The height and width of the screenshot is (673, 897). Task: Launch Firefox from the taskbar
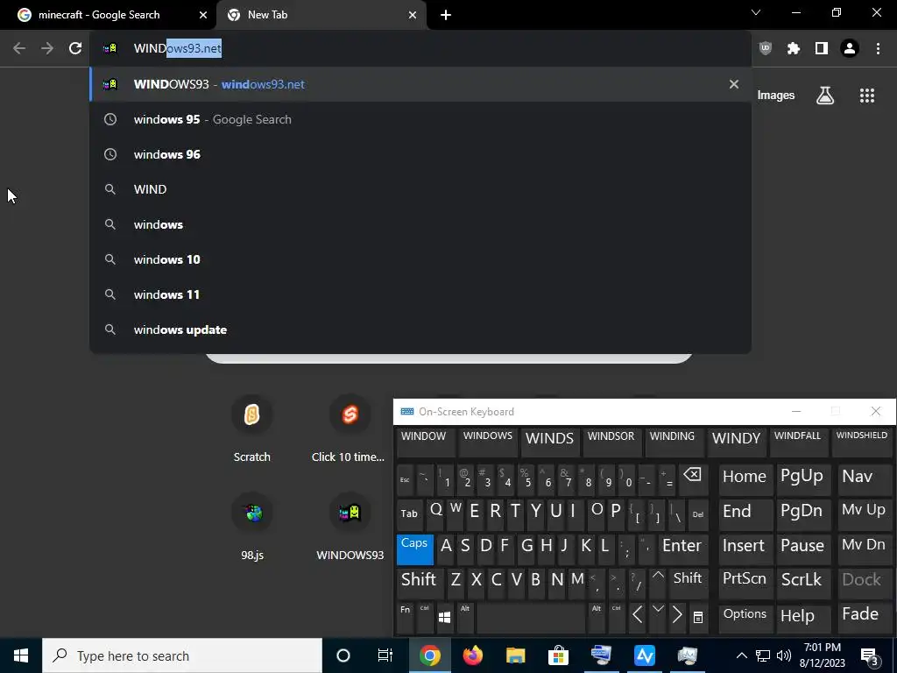(x=472, y=655)
